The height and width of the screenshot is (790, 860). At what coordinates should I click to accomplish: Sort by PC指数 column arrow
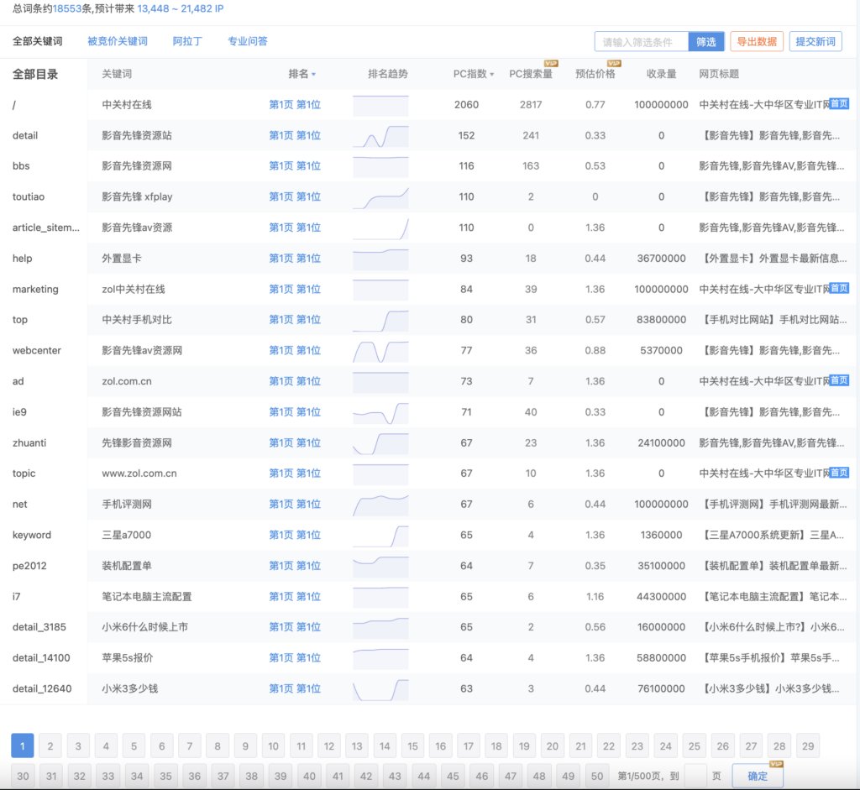point(492,75)
